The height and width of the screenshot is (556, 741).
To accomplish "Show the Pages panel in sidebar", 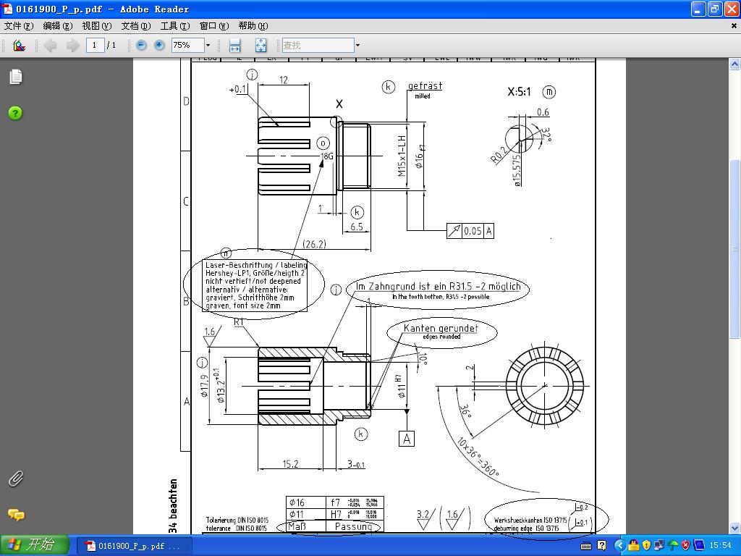I will pos(16,77).
